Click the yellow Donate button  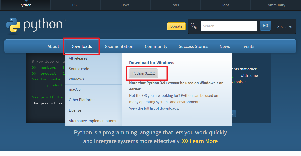click(176, 26)
